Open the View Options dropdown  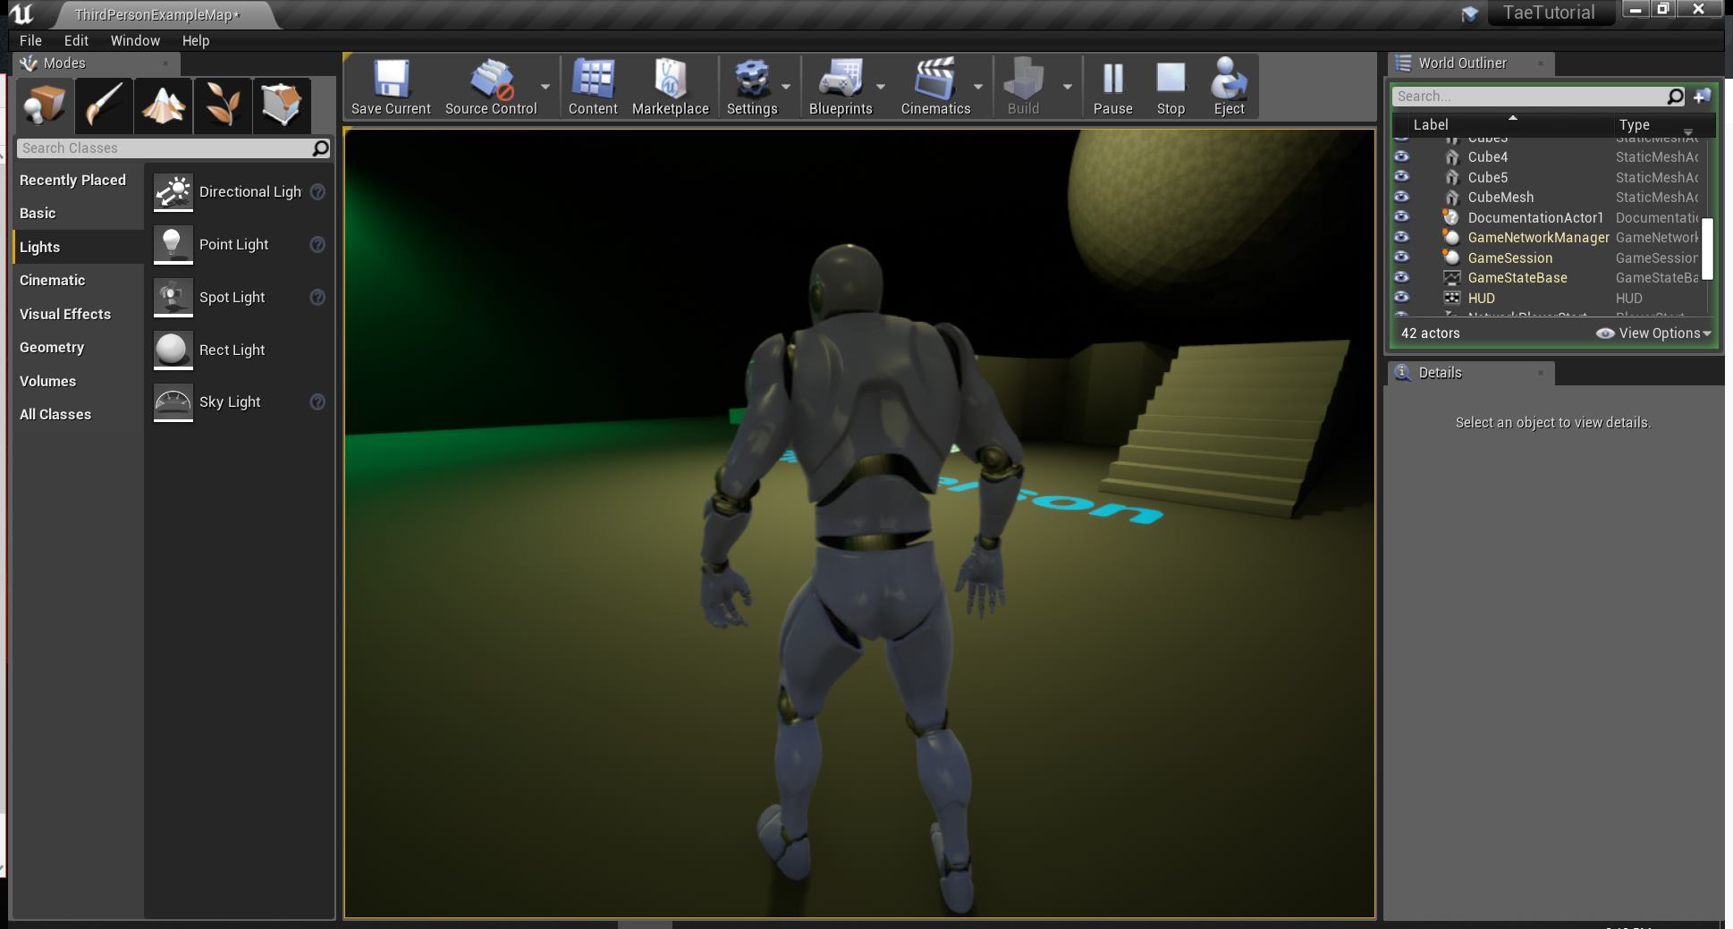click(1653, 334)
